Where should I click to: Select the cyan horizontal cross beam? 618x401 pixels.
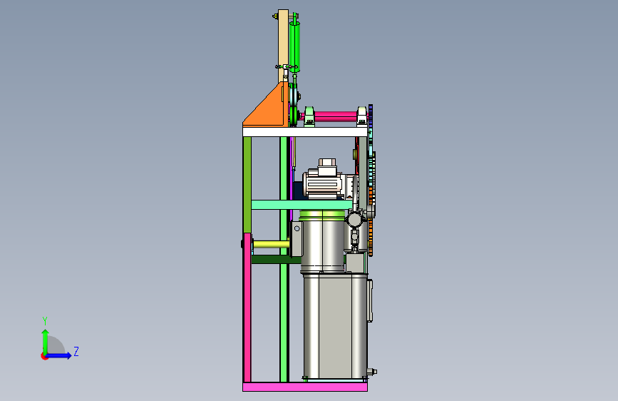302,205
